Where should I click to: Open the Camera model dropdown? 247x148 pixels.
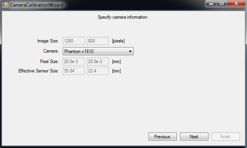[98, 51]
